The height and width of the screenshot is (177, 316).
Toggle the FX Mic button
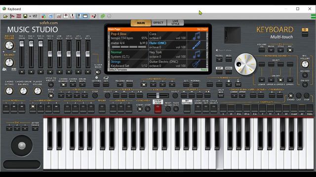[x=290, y=50]
